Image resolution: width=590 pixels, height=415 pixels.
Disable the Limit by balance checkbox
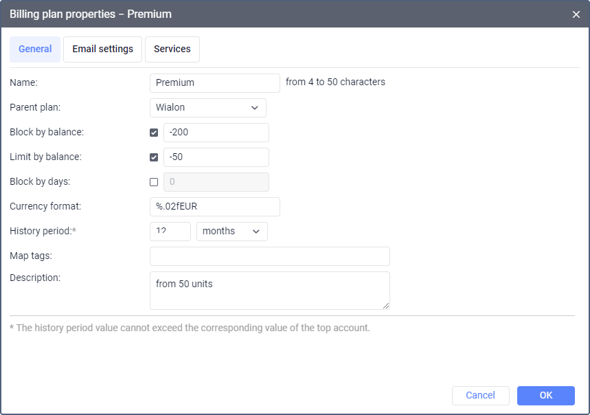[154, 157]
